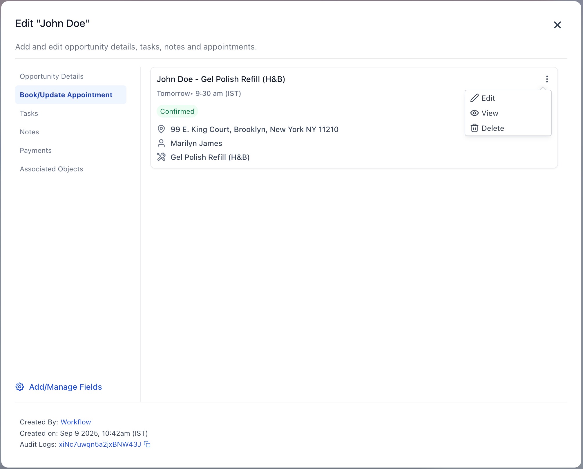
Task: Open Opportunity Details
Action: pyautogui.click(x=51, y=76)
